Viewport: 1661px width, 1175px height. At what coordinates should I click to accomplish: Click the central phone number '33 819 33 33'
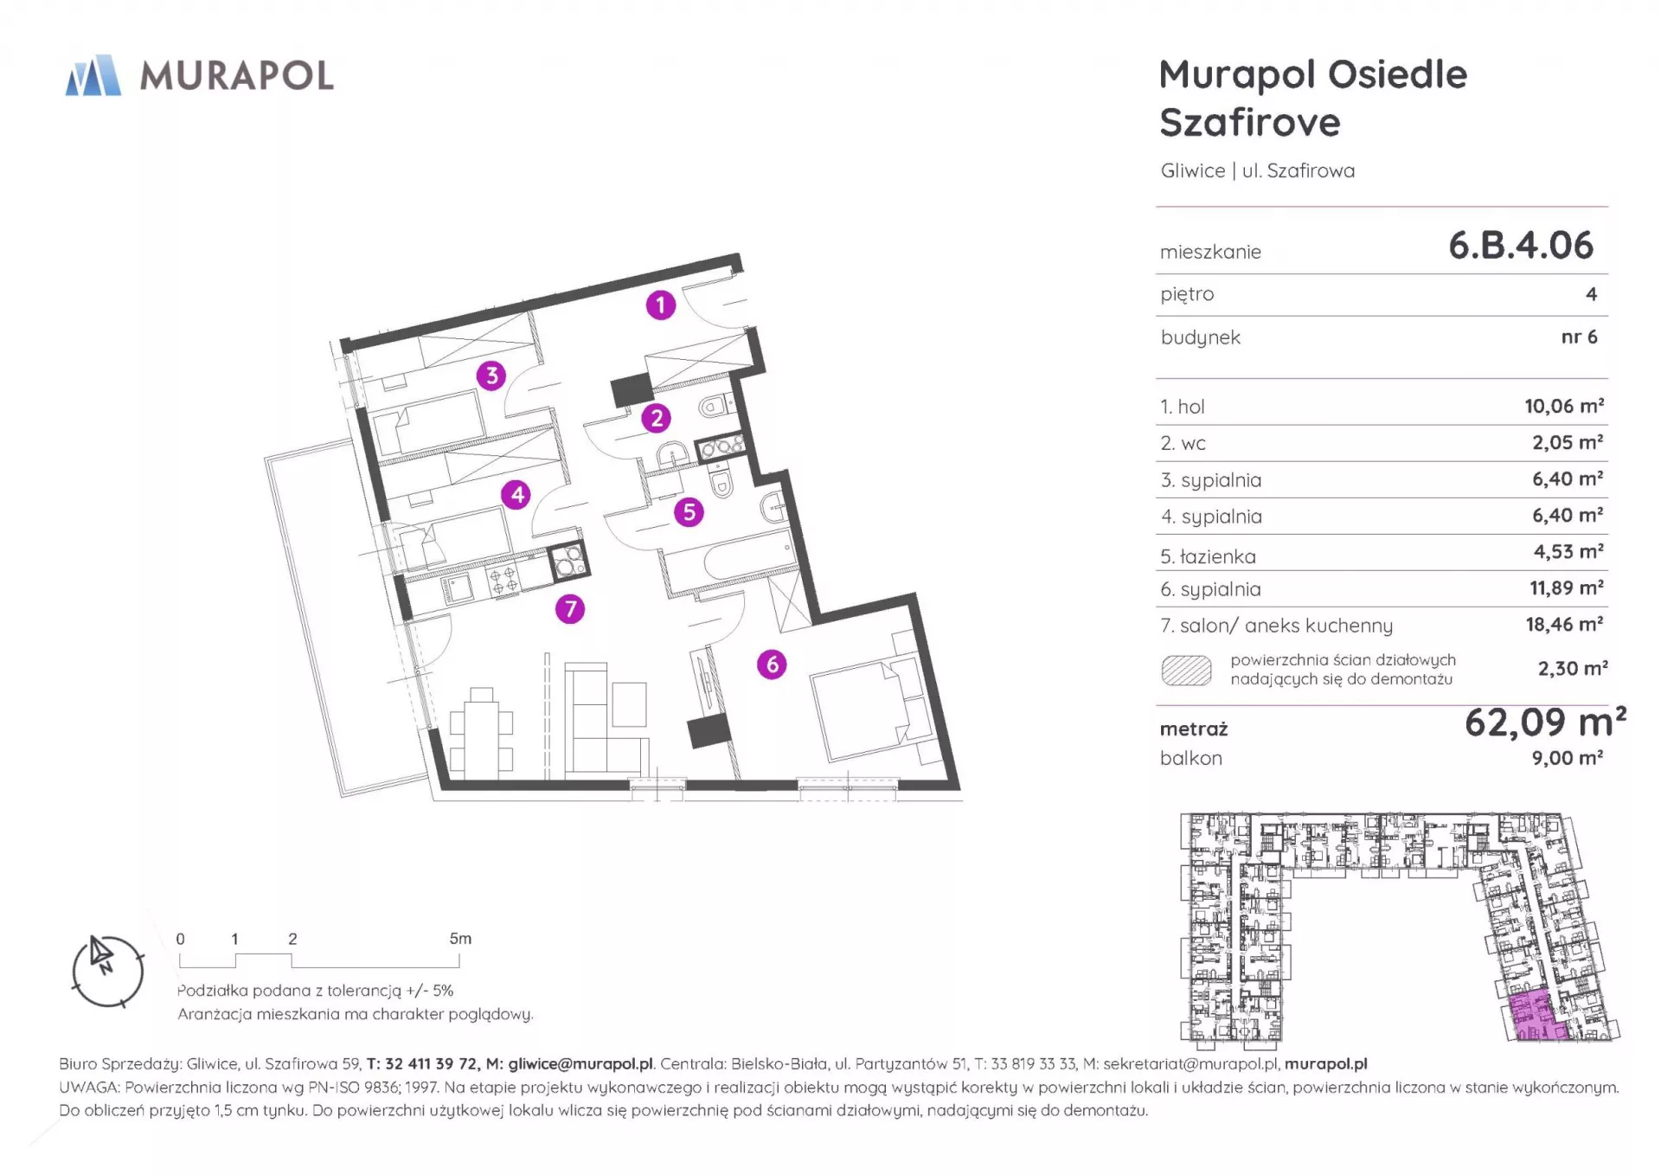1034,1063
